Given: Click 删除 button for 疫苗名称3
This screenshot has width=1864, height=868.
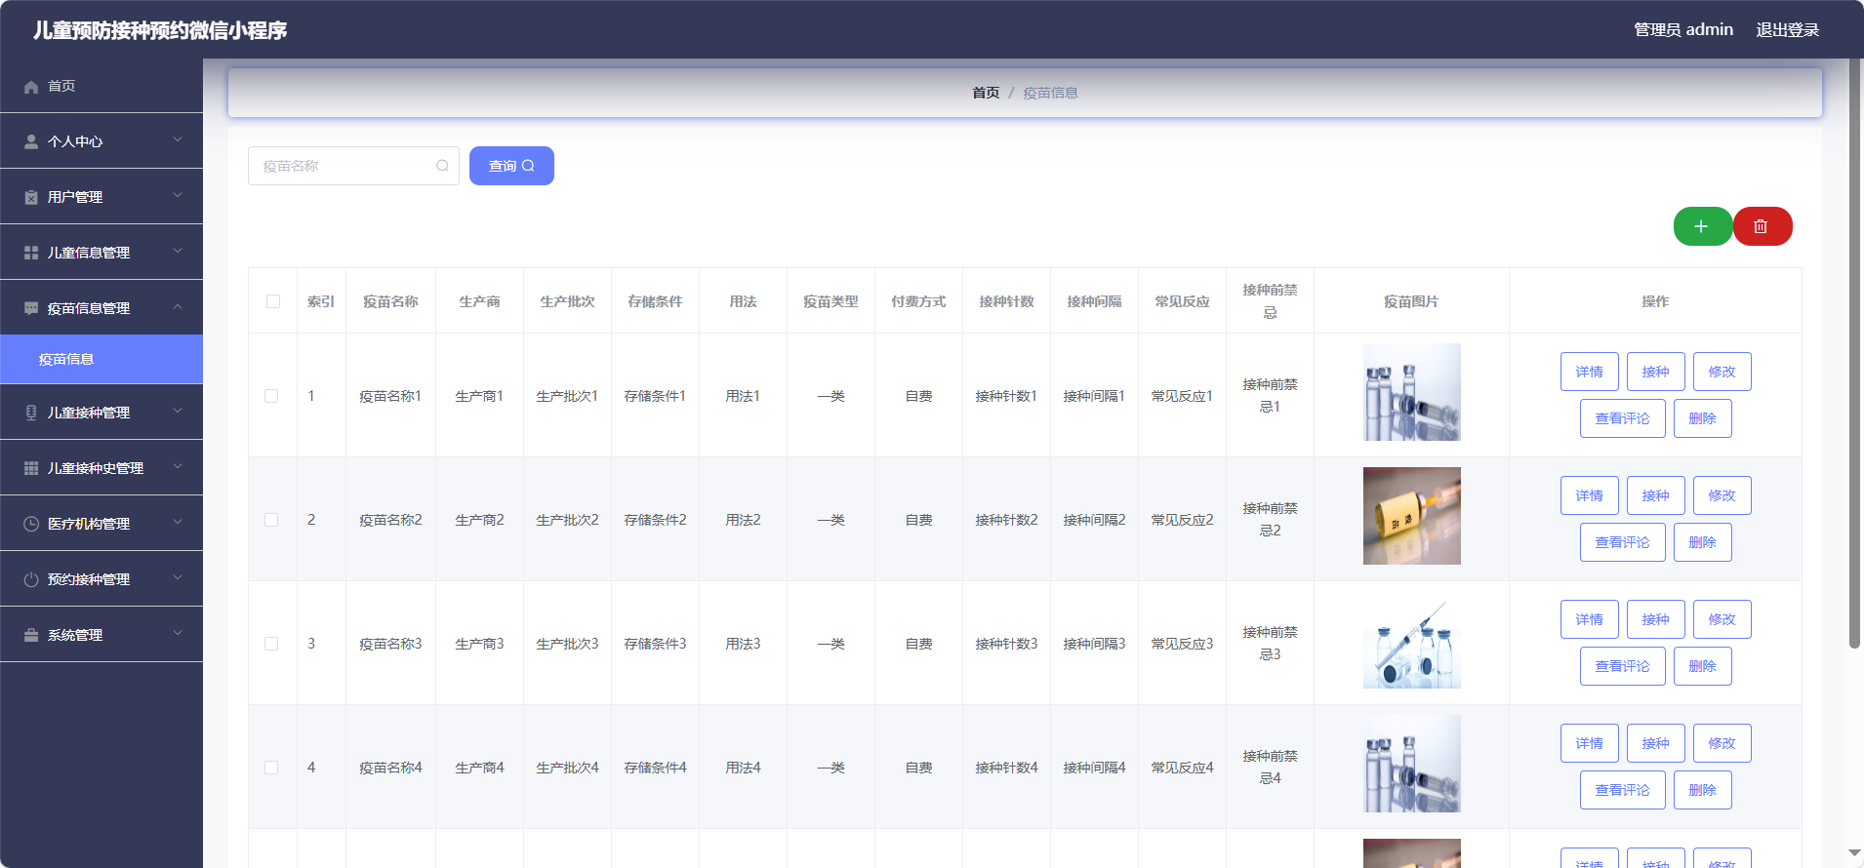Looking at the screenshot, I should click(x=1703, y=666).
